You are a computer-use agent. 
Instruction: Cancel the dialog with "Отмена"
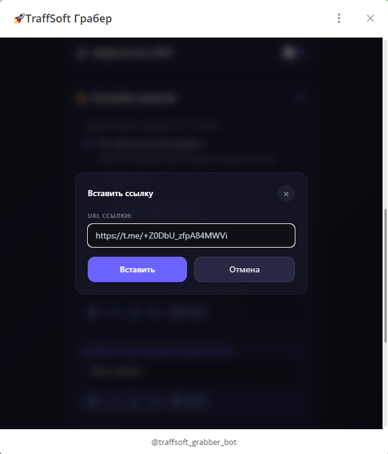click(x=244, y=269)
